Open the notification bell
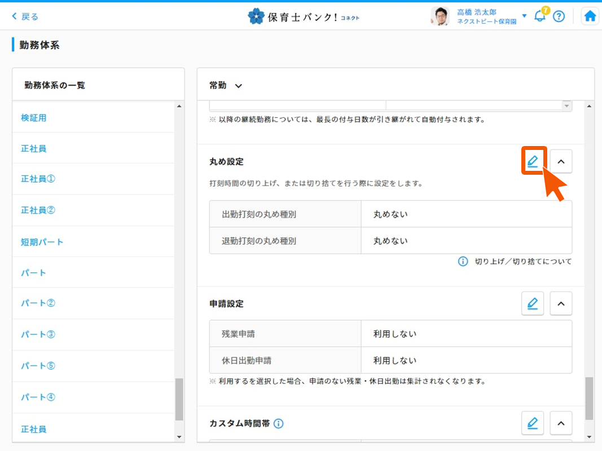Viewport: 602px width, 451px height. click(x=539, y=16)
